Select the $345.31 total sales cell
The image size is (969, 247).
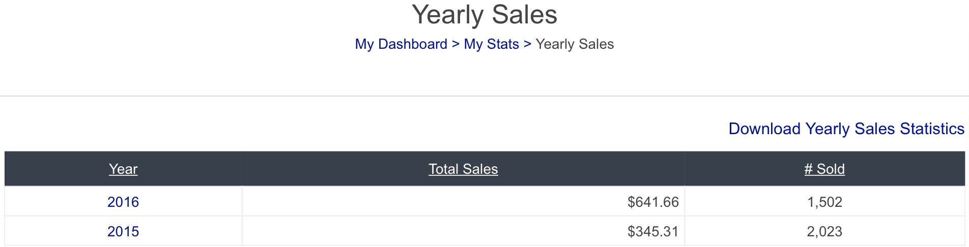[x=463, y=231]
